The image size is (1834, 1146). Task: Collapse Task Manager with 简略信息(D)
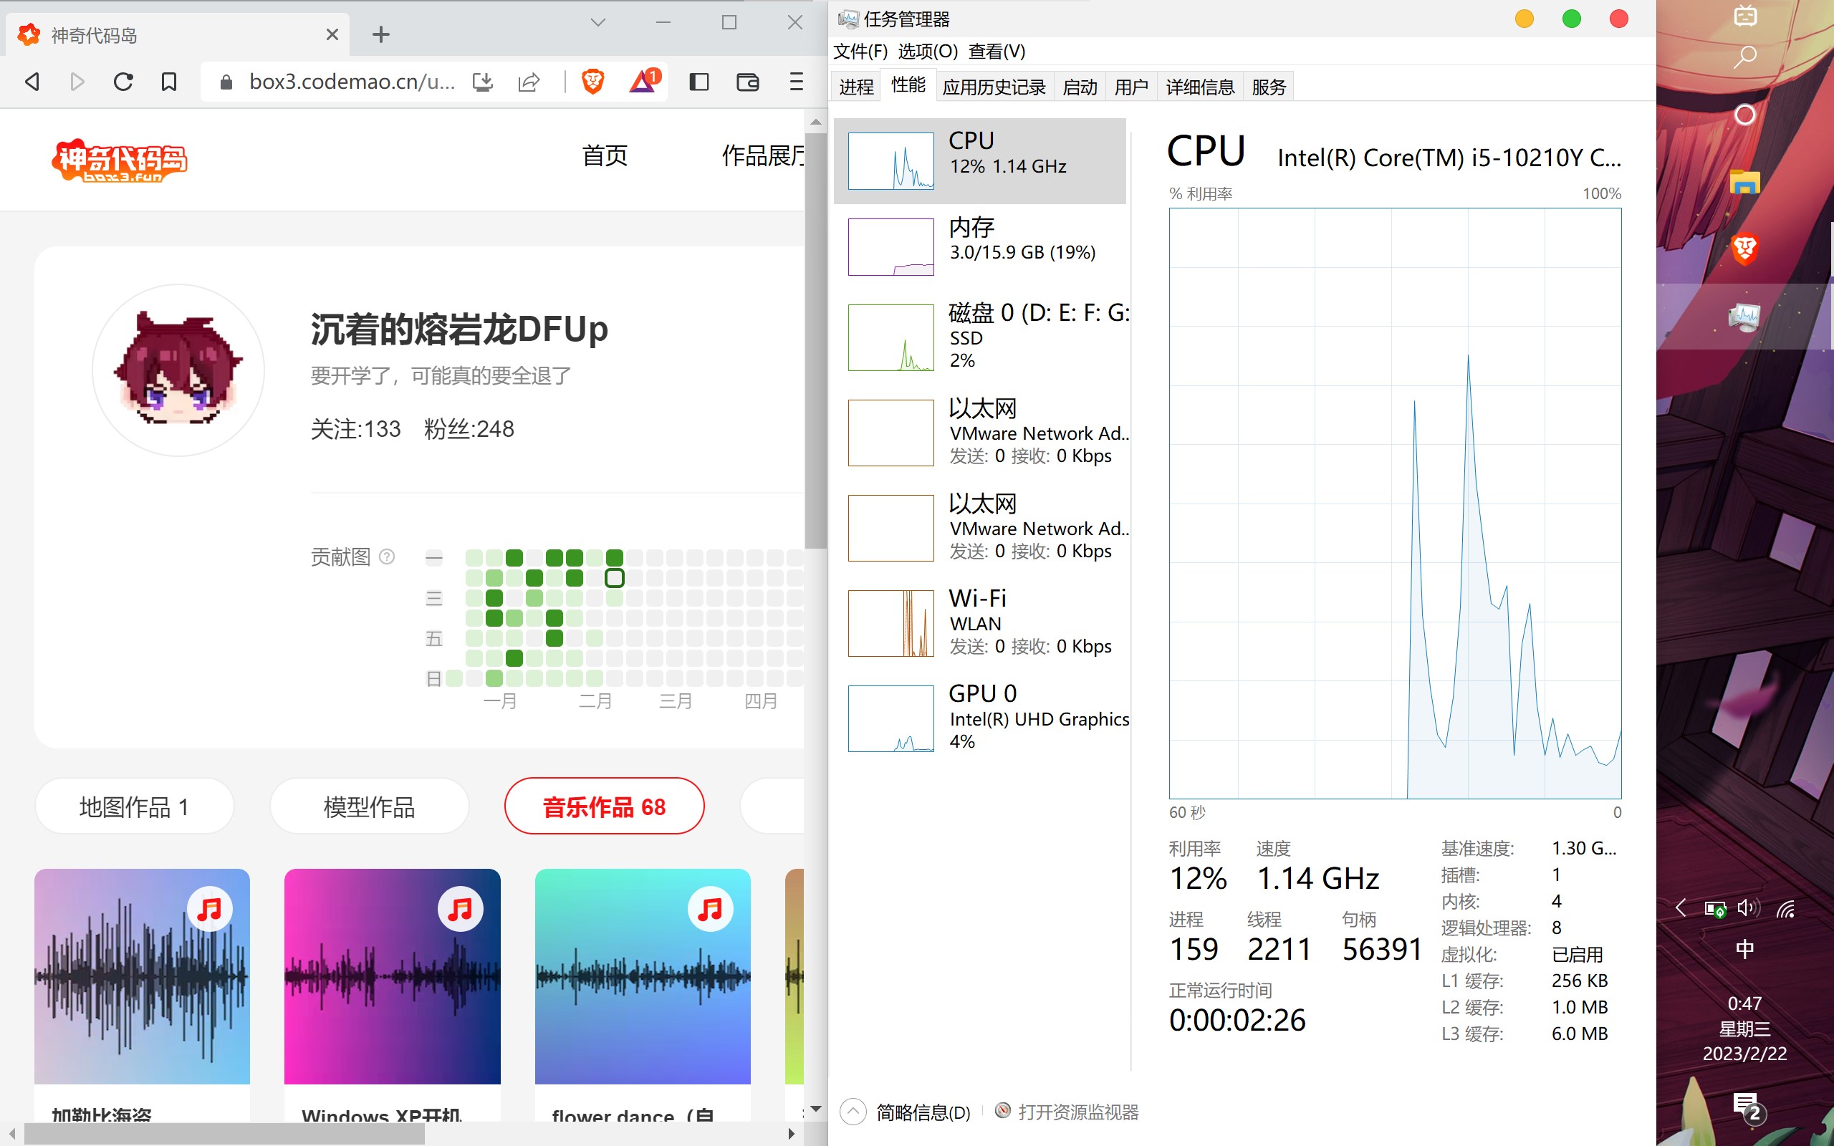click(906, 1112)
